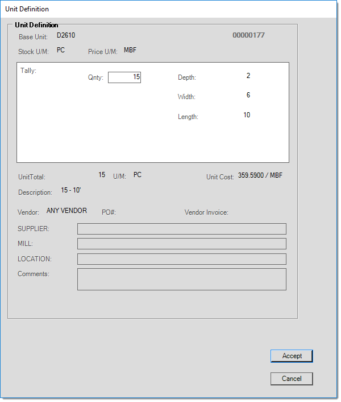This screenshot has height=402, width=341.
Task: Click the U/M value PC beside UnitTotal
Action: (138, 175)
